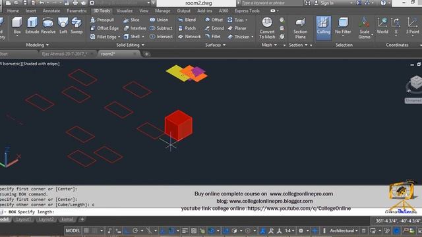Image resolution: width=422 pixels, height=237 pixels.
Task: Start the Sweep command
Action: pos(76,25)
